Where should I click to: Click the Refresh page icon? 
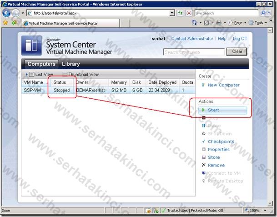tap(181, 13)
